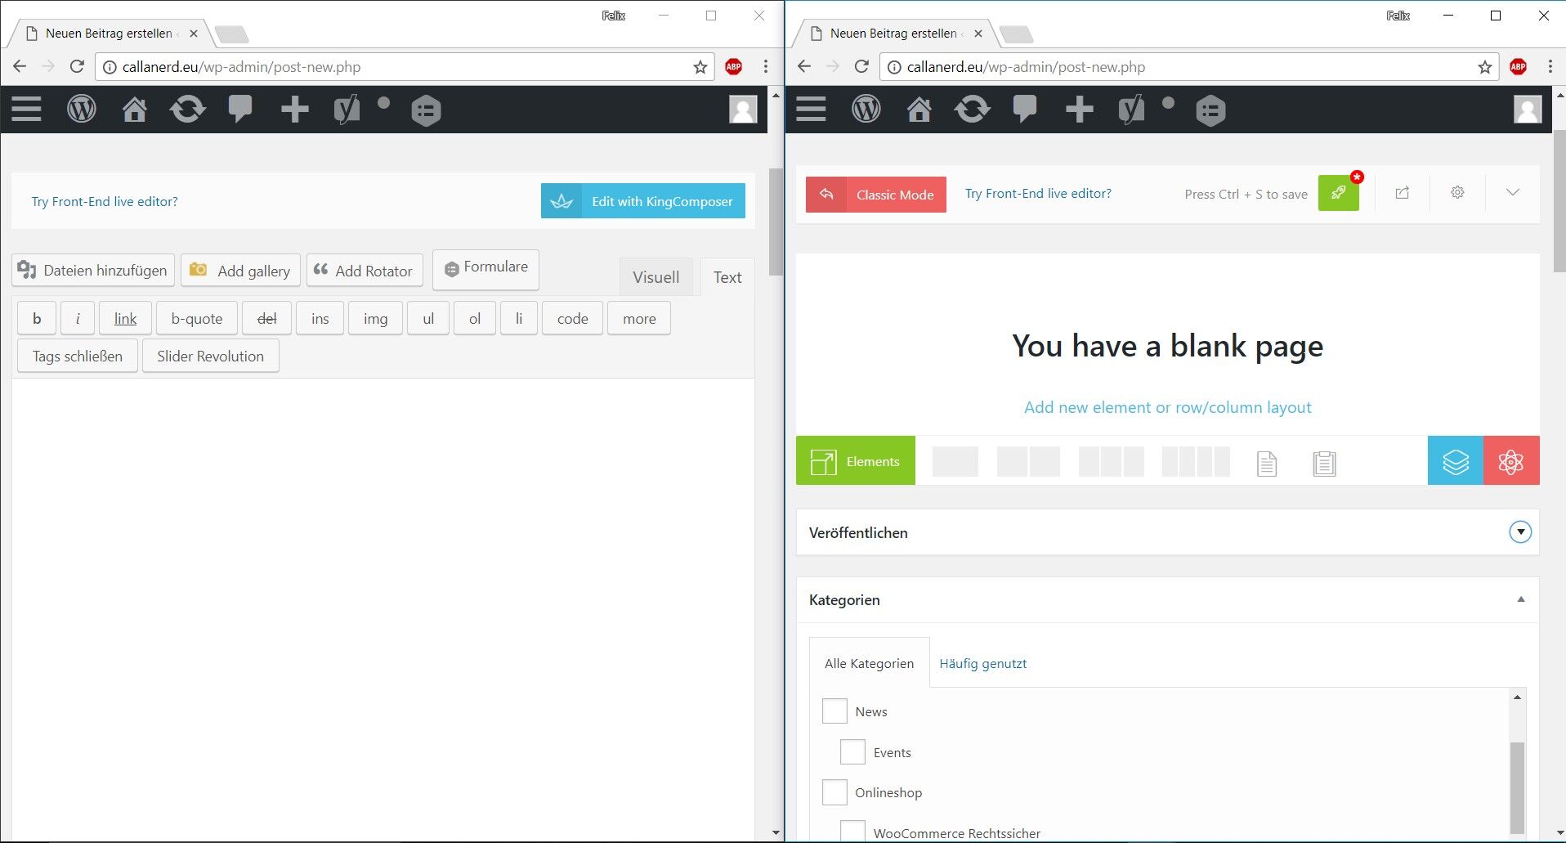Select two column layout block
1566x843 pixels.
(1028, 462)
